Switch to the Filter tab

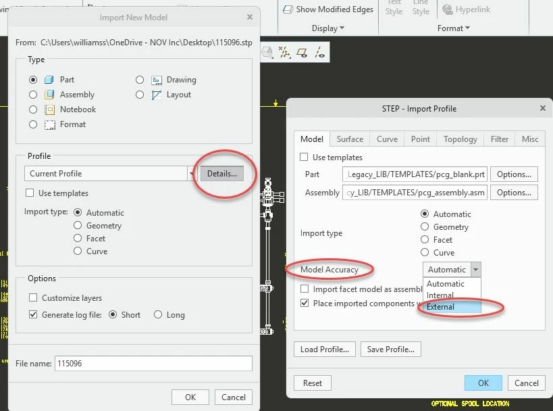pyautogui.click(x=500, y=139)
